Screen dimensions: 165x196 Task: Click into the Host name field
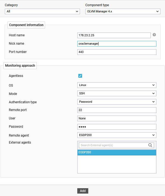[114, 35]
